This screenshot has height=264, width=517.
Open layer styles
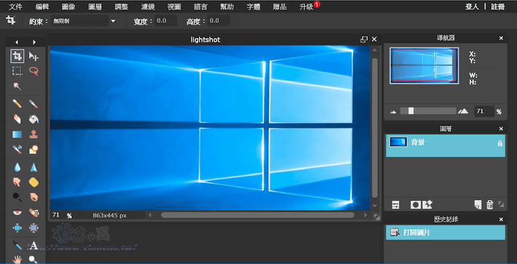[x=427, y=204]
